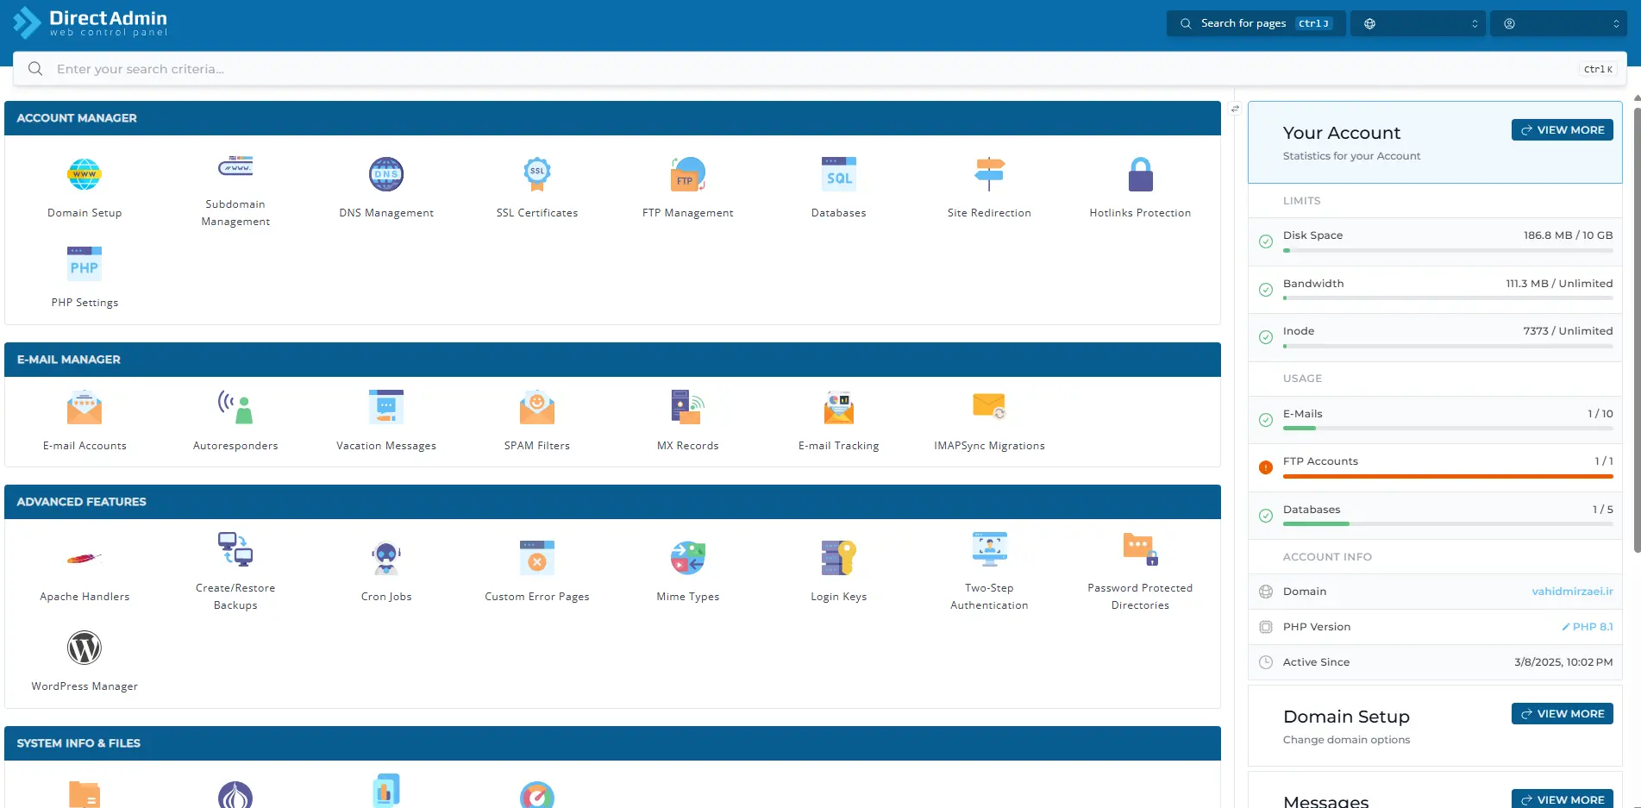Click the Disk Space usage bar
The width and height of the screenshot is (1641, 808).
click(x=1448, y=250)
